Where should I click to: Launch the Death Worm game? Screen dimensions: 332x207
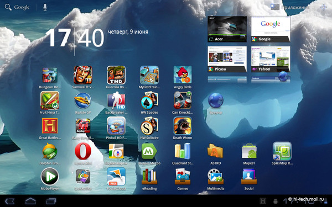[183, 126]
